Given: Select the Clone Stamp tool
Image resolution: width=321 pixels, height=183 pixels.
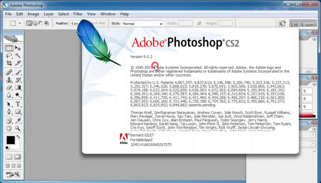Looking at the screenshot, I should click(x=9, y=80).
